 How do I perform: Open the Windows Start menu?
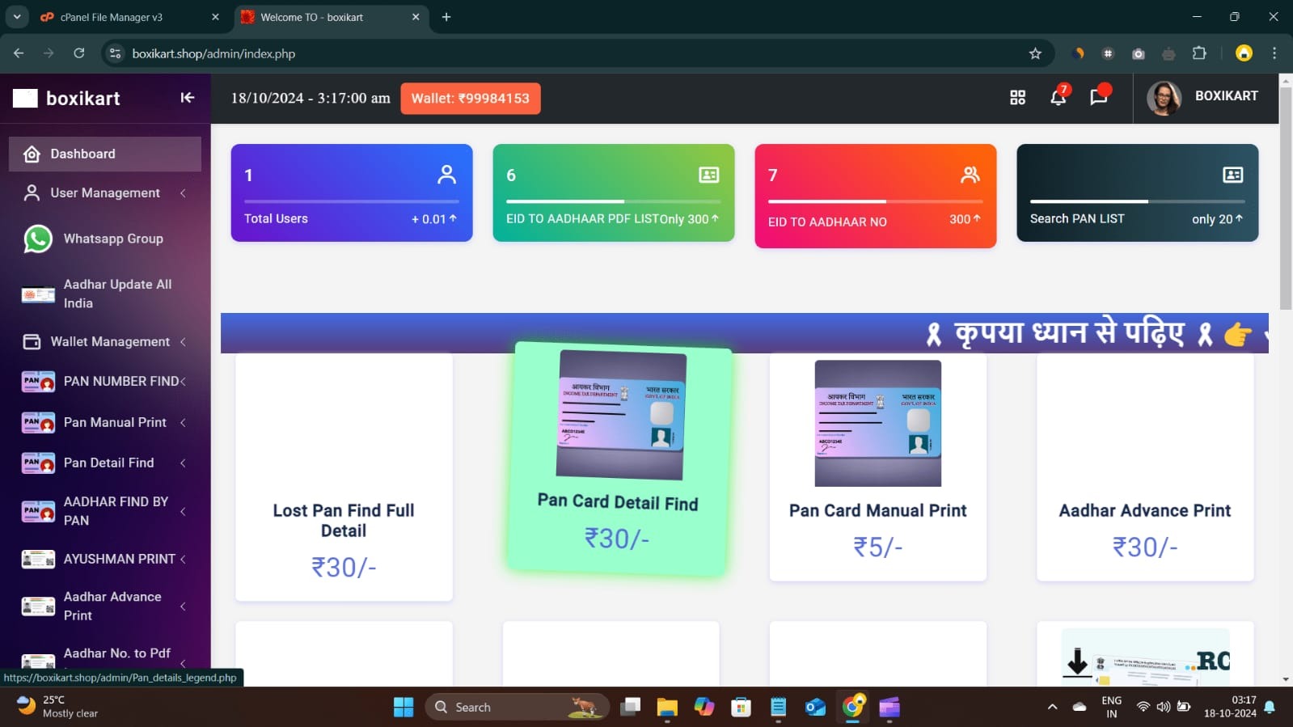coord(404,708)
